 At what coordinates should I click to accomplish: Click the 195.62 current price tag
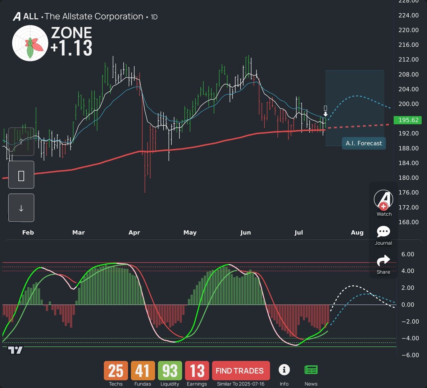pyautogui.click(x=408, y=120)
